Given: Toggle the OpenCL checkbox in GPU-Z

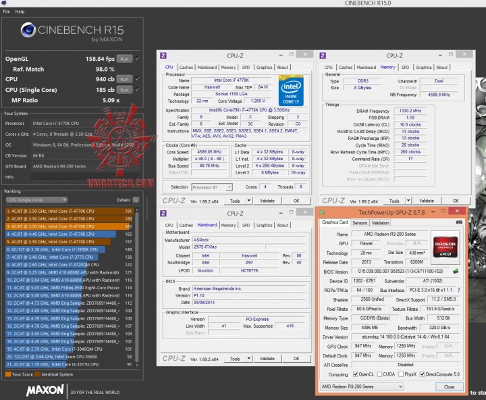Looking at the screenshot, I should tap(356, 374).
